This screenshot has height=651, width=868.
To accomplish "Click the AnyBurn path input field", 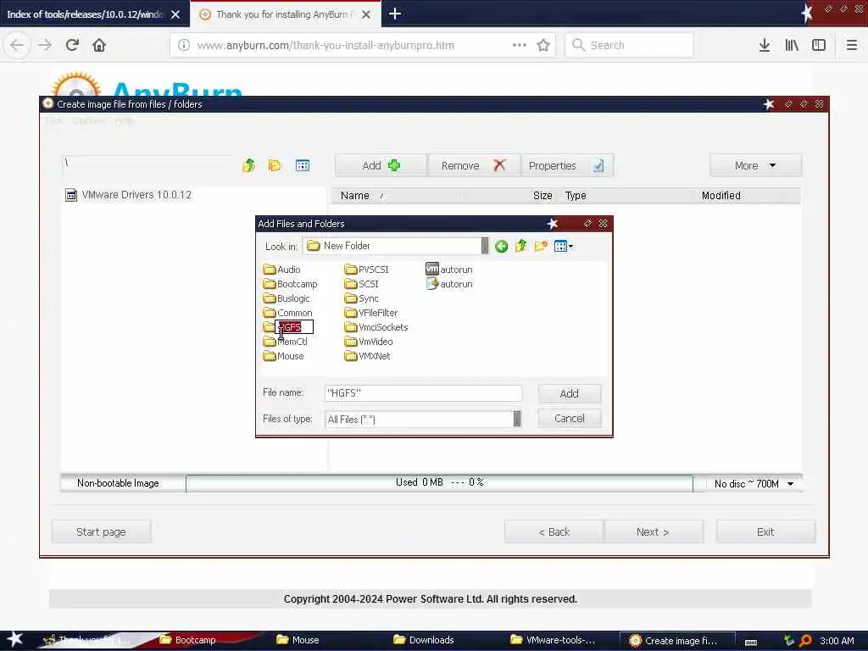I will point(147,164).
